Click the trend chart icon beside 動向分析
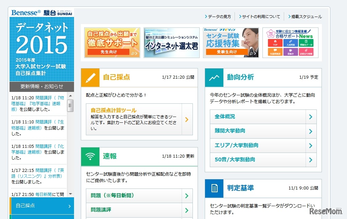347x219 pixels. pyautogui.click(x=214, y=78)
